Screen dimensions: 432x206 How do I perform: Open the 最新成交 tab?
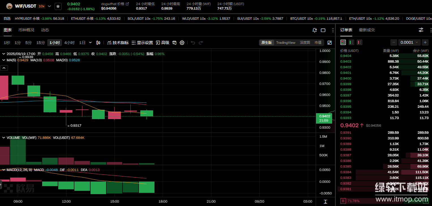coord(367,30)
